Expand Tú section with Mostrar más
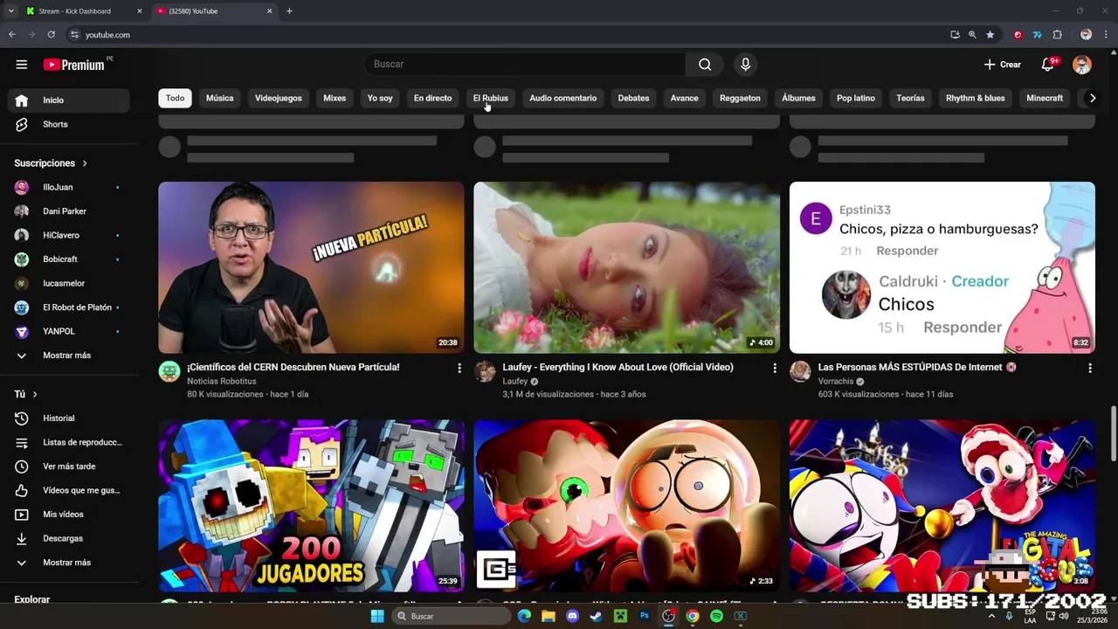 coord(69,563)
